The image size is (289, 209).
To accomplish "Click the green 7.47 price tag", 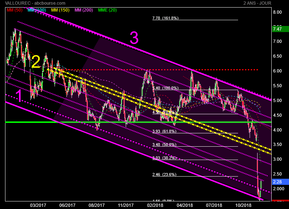I will click(x=280, y=29).
